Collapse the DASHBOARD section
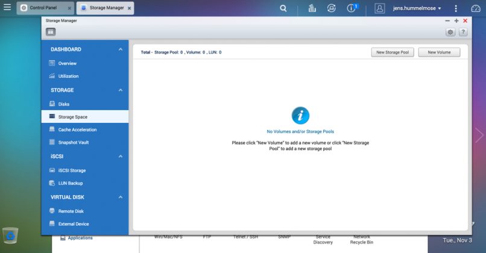The width and height of the screenshot is (486, 253). [120, 49]
